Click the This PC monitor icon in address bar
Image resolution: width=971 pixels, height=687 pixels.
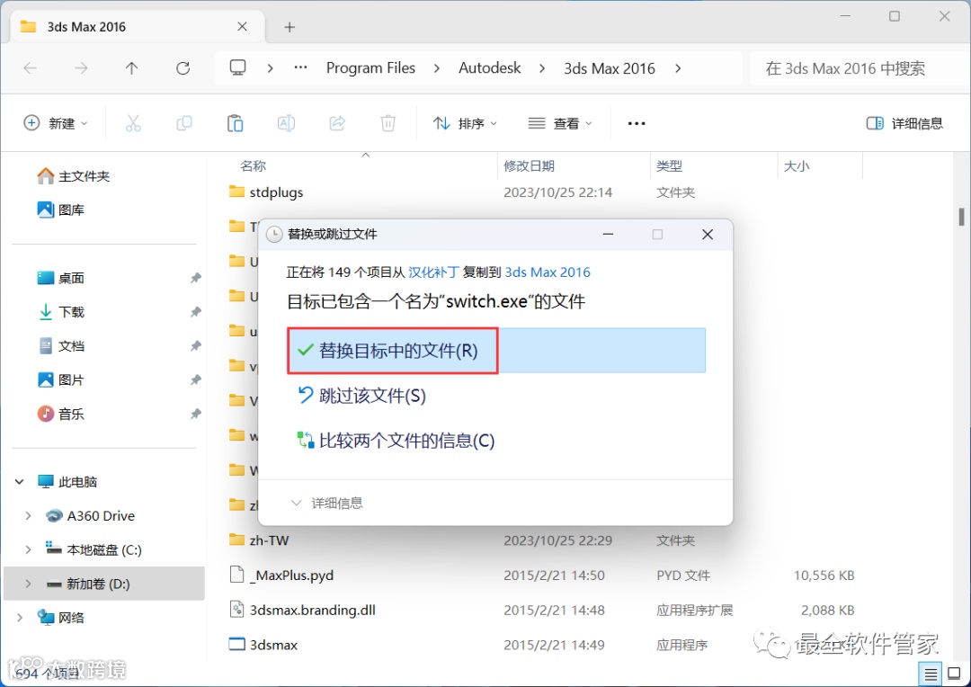(x=237, y=67)
